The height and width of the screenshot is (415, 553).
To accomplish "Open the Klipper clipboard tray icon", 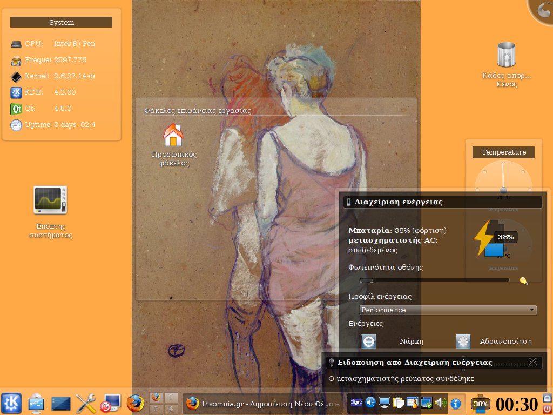I will [x=398, y=402].
